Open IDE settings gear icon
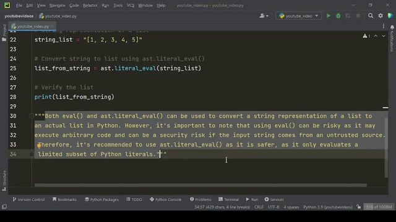The height and width of the screenshot is (222, 396). click(381, 16)
